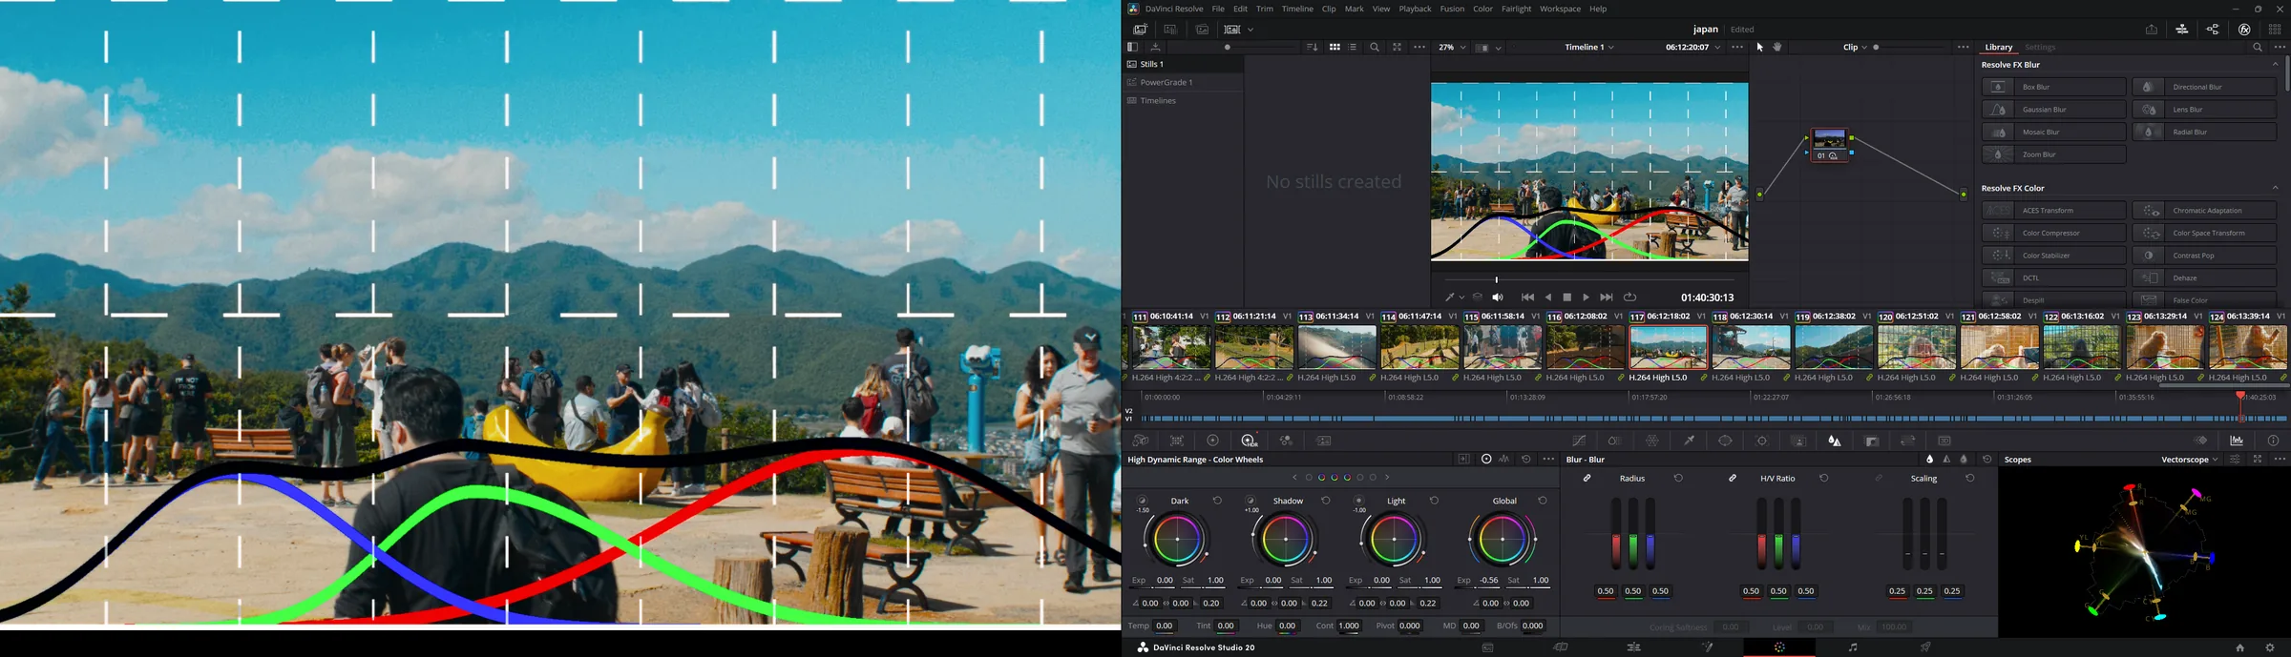Switch to the Settings tab
The image size is (2291, 657).
(2040, 47)
